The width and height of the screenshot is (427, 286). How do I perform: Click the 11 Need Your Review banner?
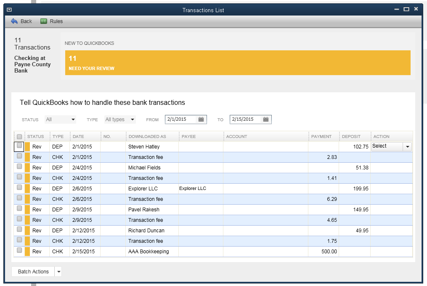point(238,63)
